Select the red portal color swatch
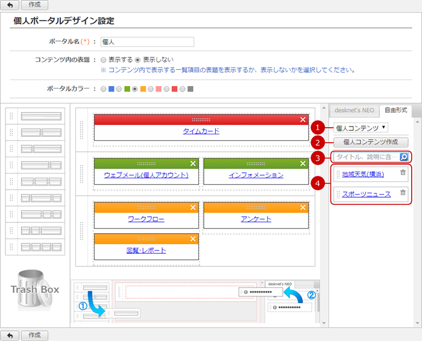This screenshot has height=341, width=422. coord(175,89)
